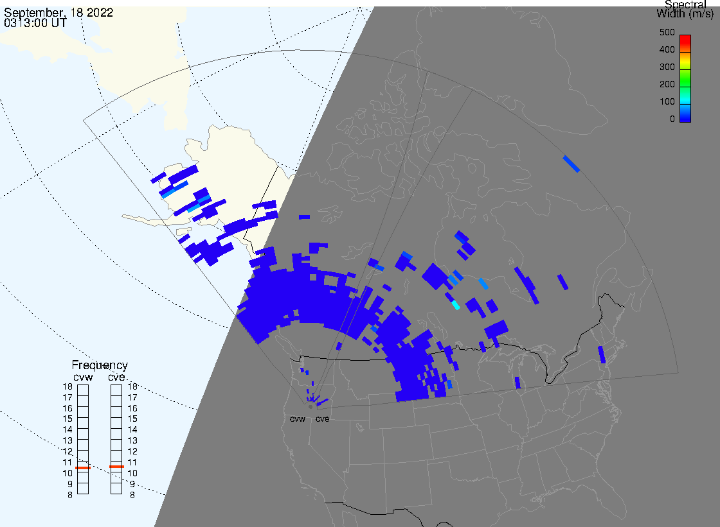Click the 'cvw' frequency column header

(83, 377)
